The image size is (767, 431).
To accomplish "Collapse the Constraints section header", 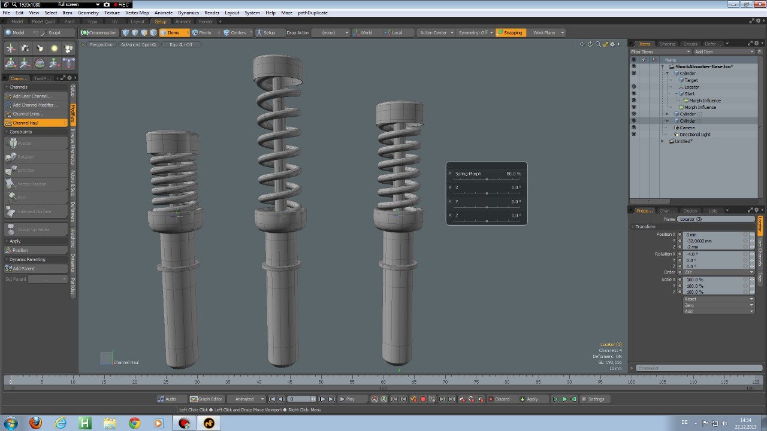I will [x=36, y=132].
